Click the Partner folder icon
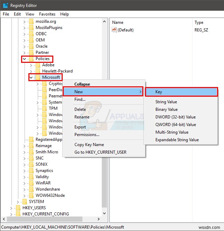This screenshot has height=231, width=224. point(31,52)
